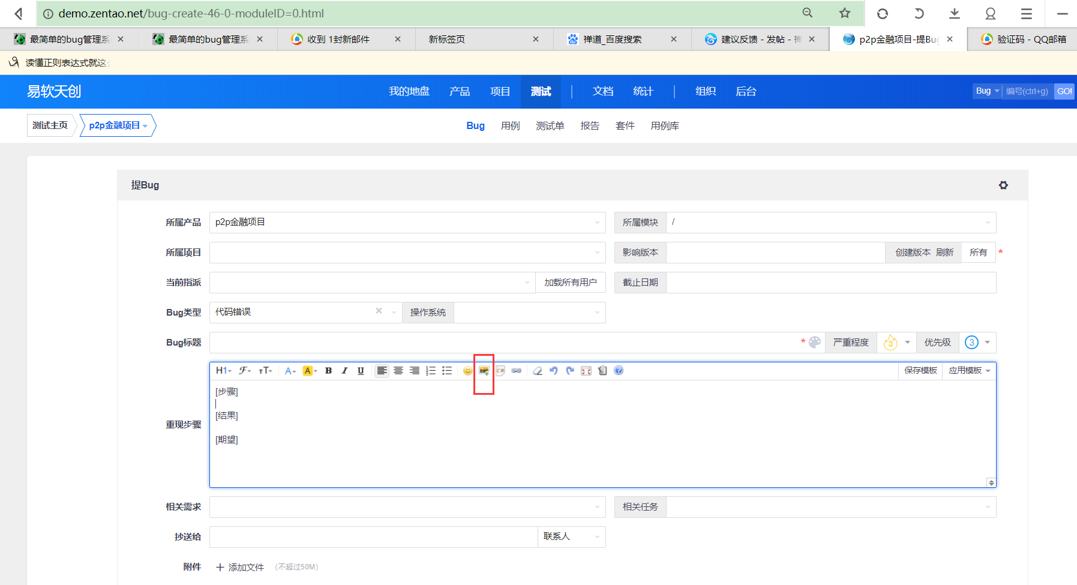Screen dimensions: 1077x585
Task: Click the undo arrow in editor toolbar
Action: [553, 371]
